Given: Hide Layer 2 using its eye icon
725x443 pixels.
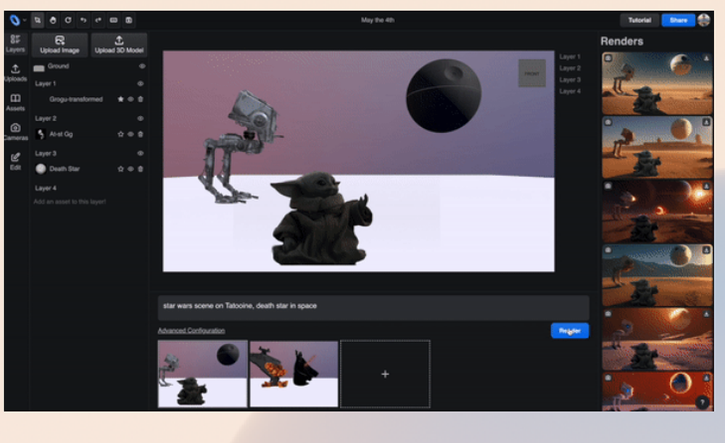Looking at the screenshot, I should tap(142, 118).
